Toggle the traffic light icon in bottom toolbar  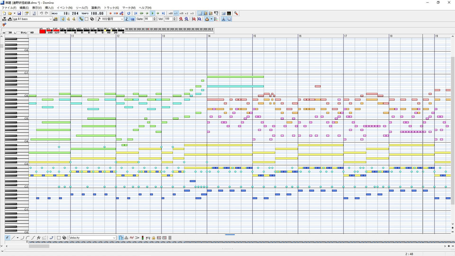pos(143,238)
